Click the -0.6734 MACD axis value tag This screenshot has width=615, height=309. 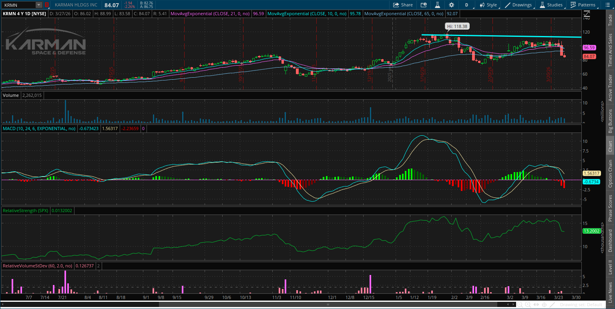click(591, 181)
